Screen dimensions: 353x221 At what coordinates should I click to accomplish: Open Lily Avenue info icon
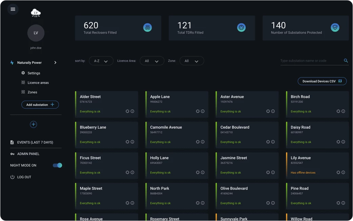coord(343,173)
